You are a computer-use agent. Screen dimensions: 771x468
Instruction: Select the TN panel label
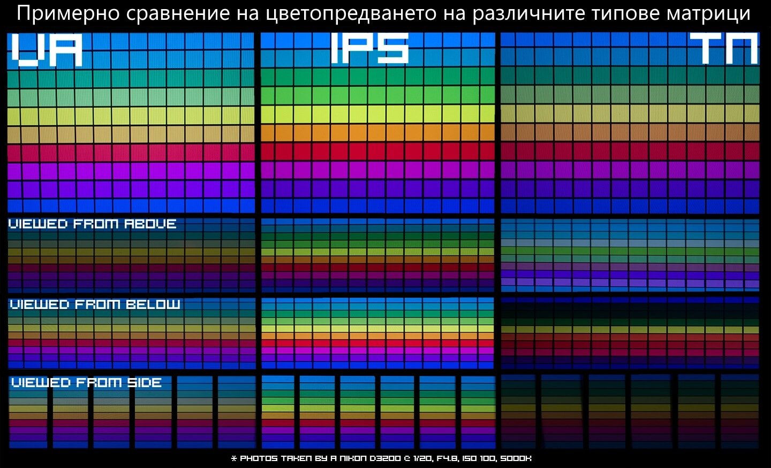(725, 48)
